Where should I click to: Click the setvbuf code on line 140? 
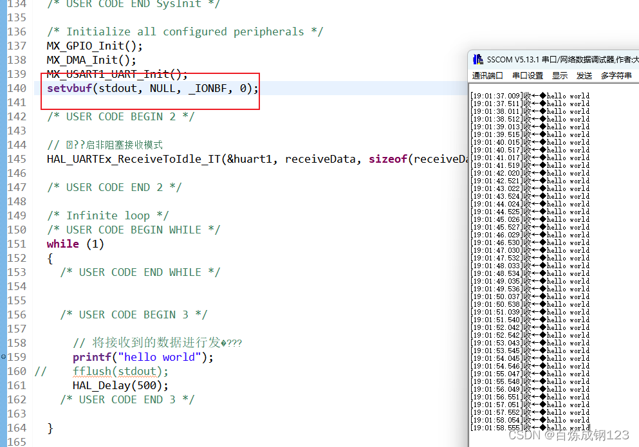pos(153,88)
